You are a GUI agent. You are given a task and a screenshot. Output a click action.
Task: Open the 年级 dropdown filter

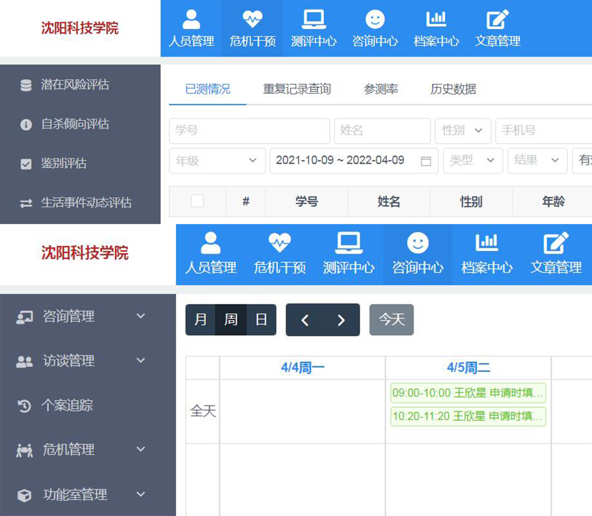217,161
